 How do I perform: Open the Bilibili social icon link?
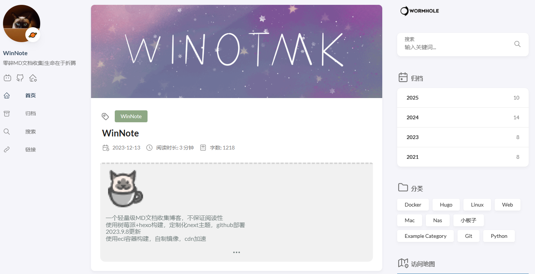pos(7,78)
